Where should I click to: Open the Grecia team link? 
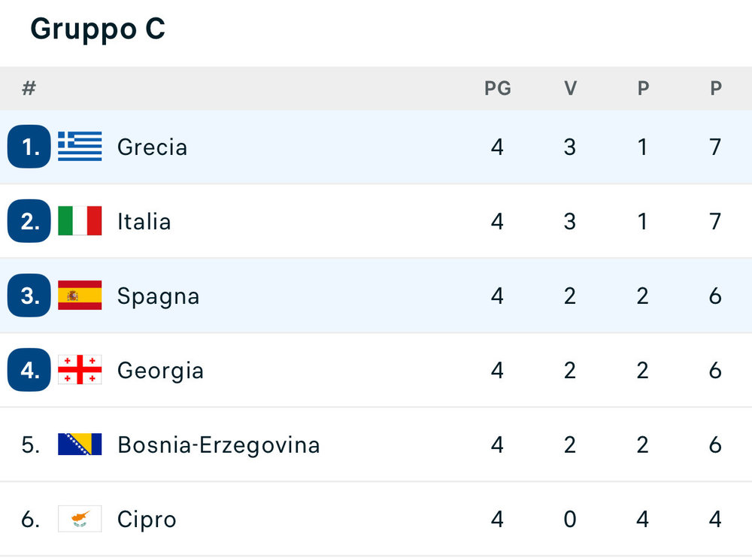[152, 147]
